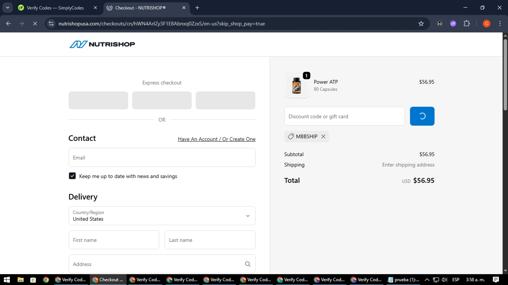This screenshot has height=285, width=508.
Task: Minimize the Chrome window
Action: 465,8
